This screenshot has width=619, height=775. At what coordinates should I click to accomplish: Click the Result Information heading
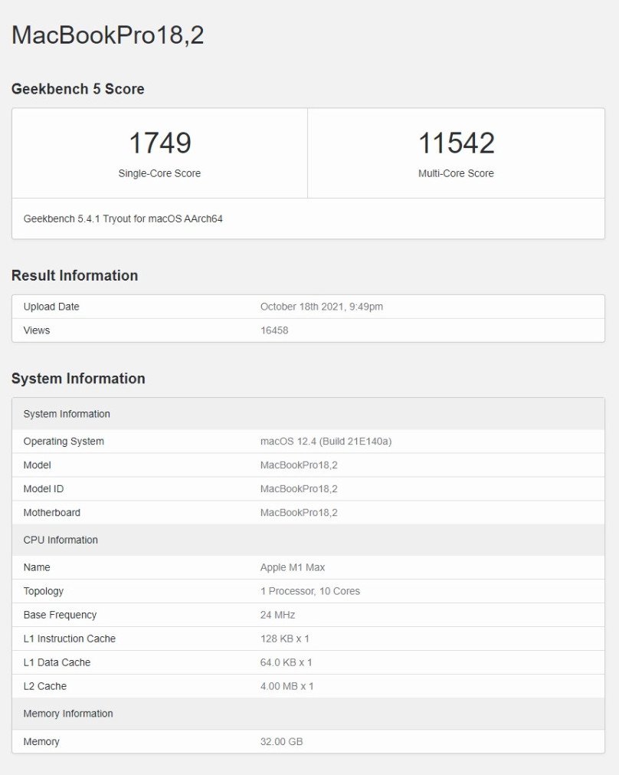click(x=74, y=275)
